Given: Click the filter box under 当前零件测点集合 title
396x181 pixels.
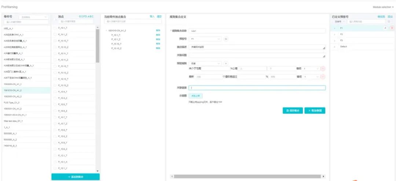Looking at the screenshot, I should (133, 22).
